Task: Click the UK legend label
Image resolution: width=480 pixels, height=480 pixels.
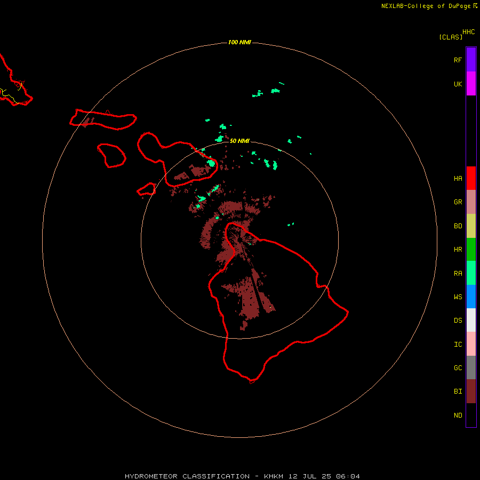Action: coord(458,84)
